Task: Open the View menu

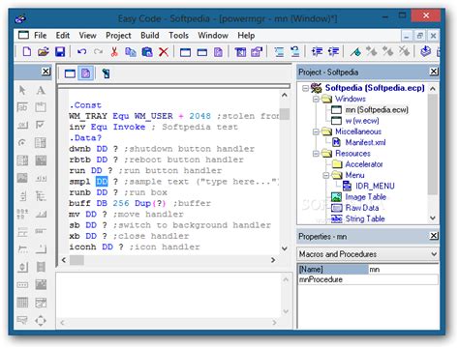Action: click(88, 36)
